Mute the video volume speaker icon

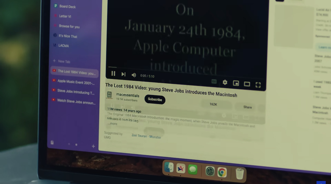(x=134, y=75)
